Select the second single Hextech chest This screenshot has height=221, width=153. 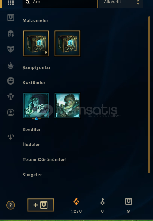pos(67,43)
